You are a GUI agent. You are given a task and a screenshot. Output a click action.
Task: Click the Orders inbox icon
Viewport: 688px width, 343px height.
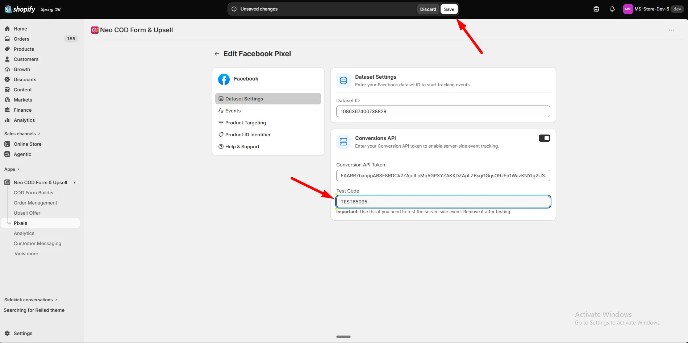click(7, 39)
